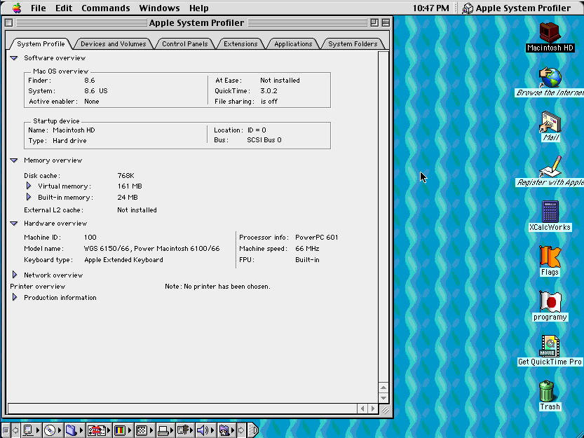Open the Edit menu

coord(64,8)
